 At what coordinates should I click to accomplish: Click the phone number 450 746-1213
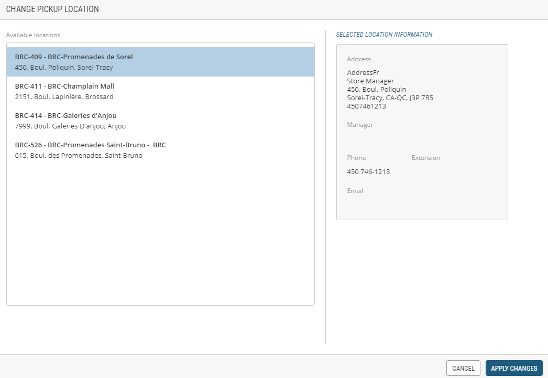[x=368, y=171]
